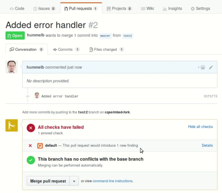Click the red failed check X icon

[31, 128]
